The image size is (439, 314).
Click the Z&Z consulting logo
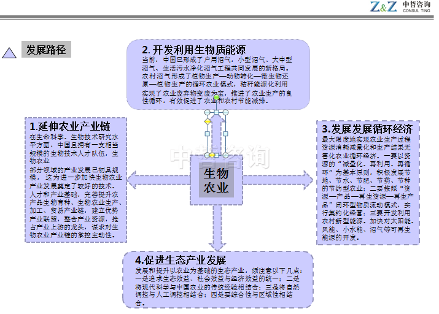(x=400, y=7)
